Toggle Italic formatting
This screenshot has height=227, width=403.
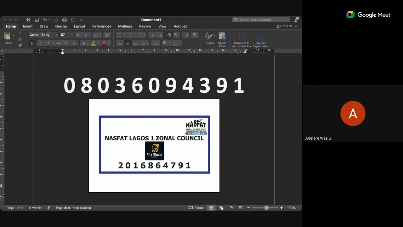(x=40, y=43)
